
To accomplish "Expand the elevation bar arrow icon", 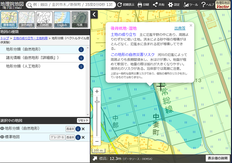I will pos(95,158).
